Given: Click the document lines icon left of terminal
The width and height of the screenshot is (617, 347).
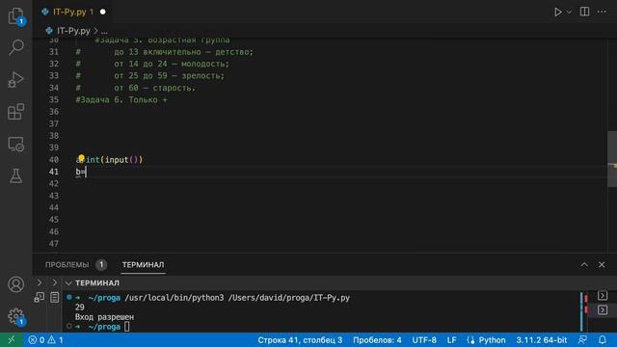Looking at the screenshot, I should pyautogui.click(x=54, y=297).
